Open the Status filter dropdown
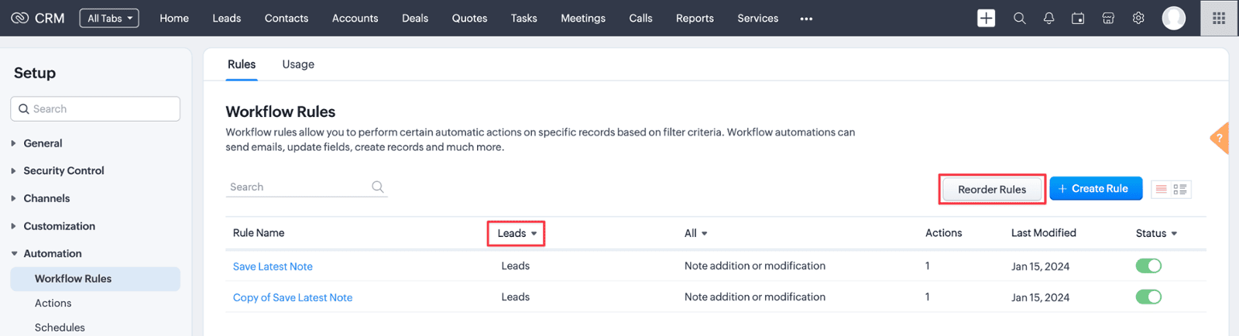The height and width of the screenshot is (336, 1239). 1156,233
